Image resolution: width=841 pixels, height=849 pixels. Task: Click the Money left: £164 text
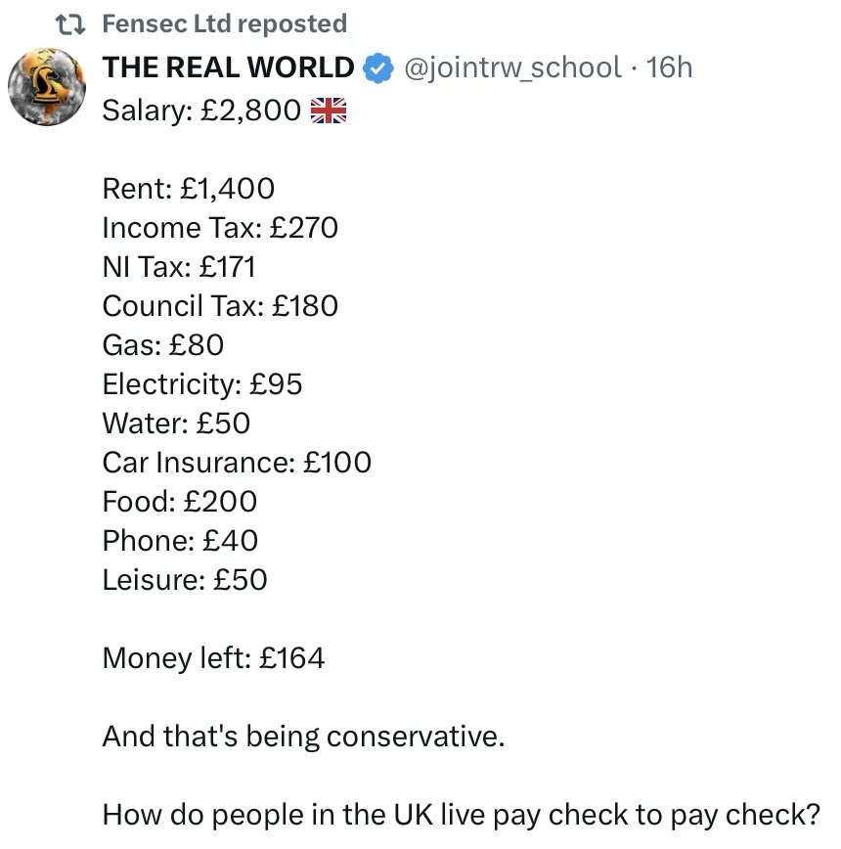tap(213, 657)
